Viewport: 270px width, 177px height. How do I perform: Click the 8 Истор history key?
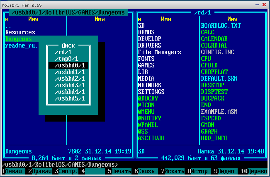pos(199,171)
